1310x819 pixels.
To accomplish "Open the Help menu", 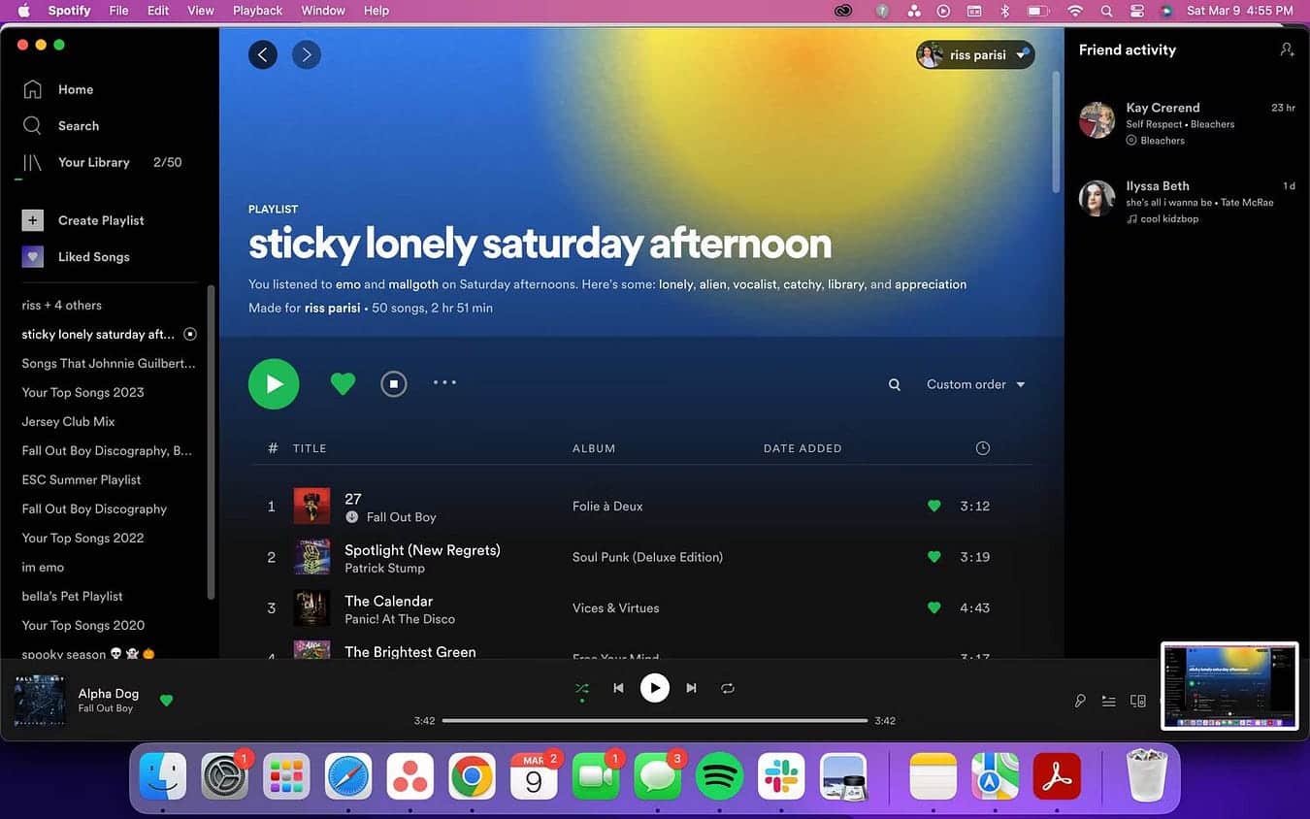I will (377, 11).
